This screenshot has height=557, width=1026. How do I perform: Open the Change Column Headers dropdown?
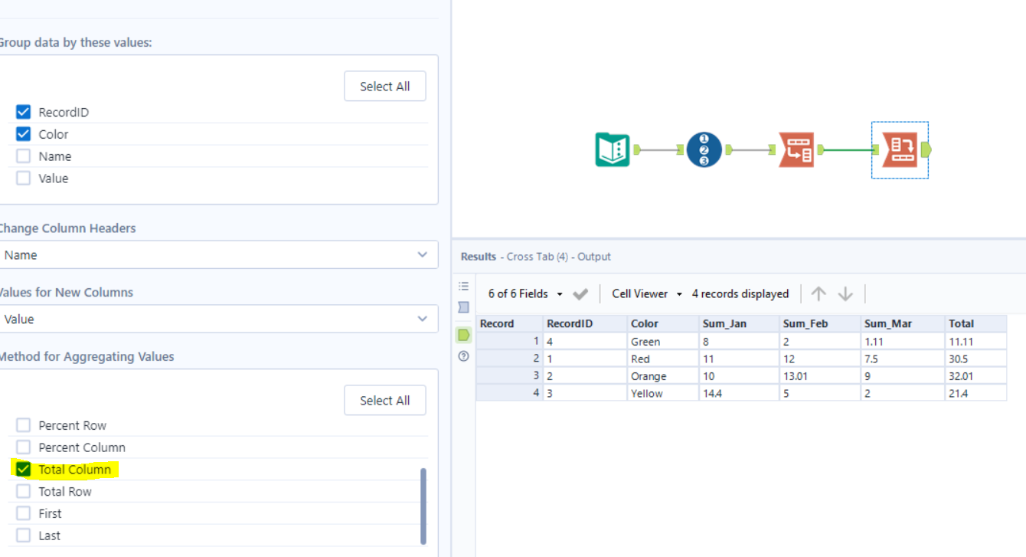click(x=422, y=254)
